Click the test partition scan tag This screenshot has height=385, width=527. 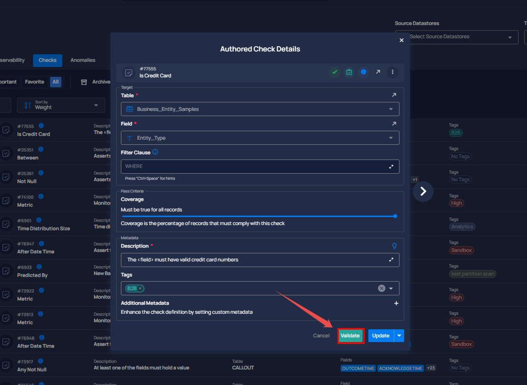472,274
